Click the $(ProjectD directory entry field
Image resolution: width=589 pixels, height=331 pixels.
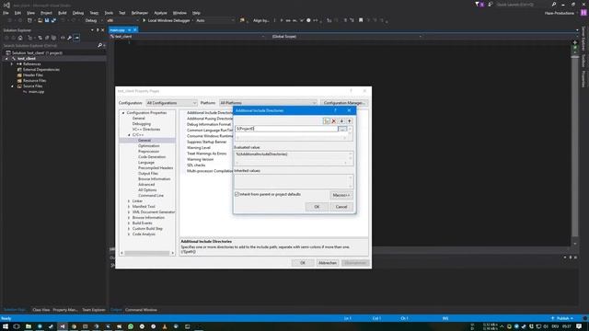[x=286, y=129]
